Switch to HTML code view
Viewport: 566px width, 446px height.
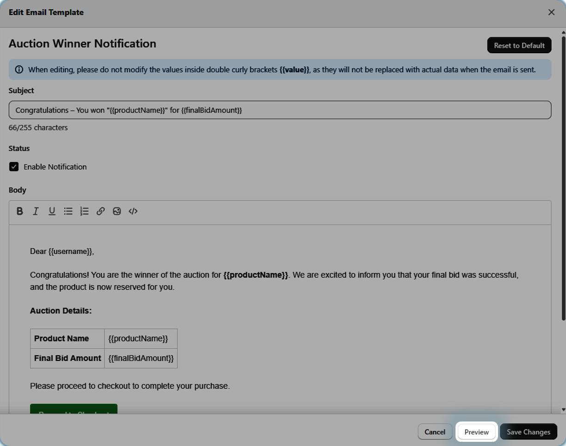point(133,211)
